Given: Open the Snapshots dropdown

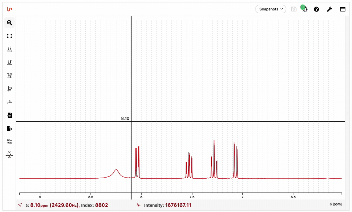Looking at the screenshot, I should pyautogui.click(x=271, y=9).
